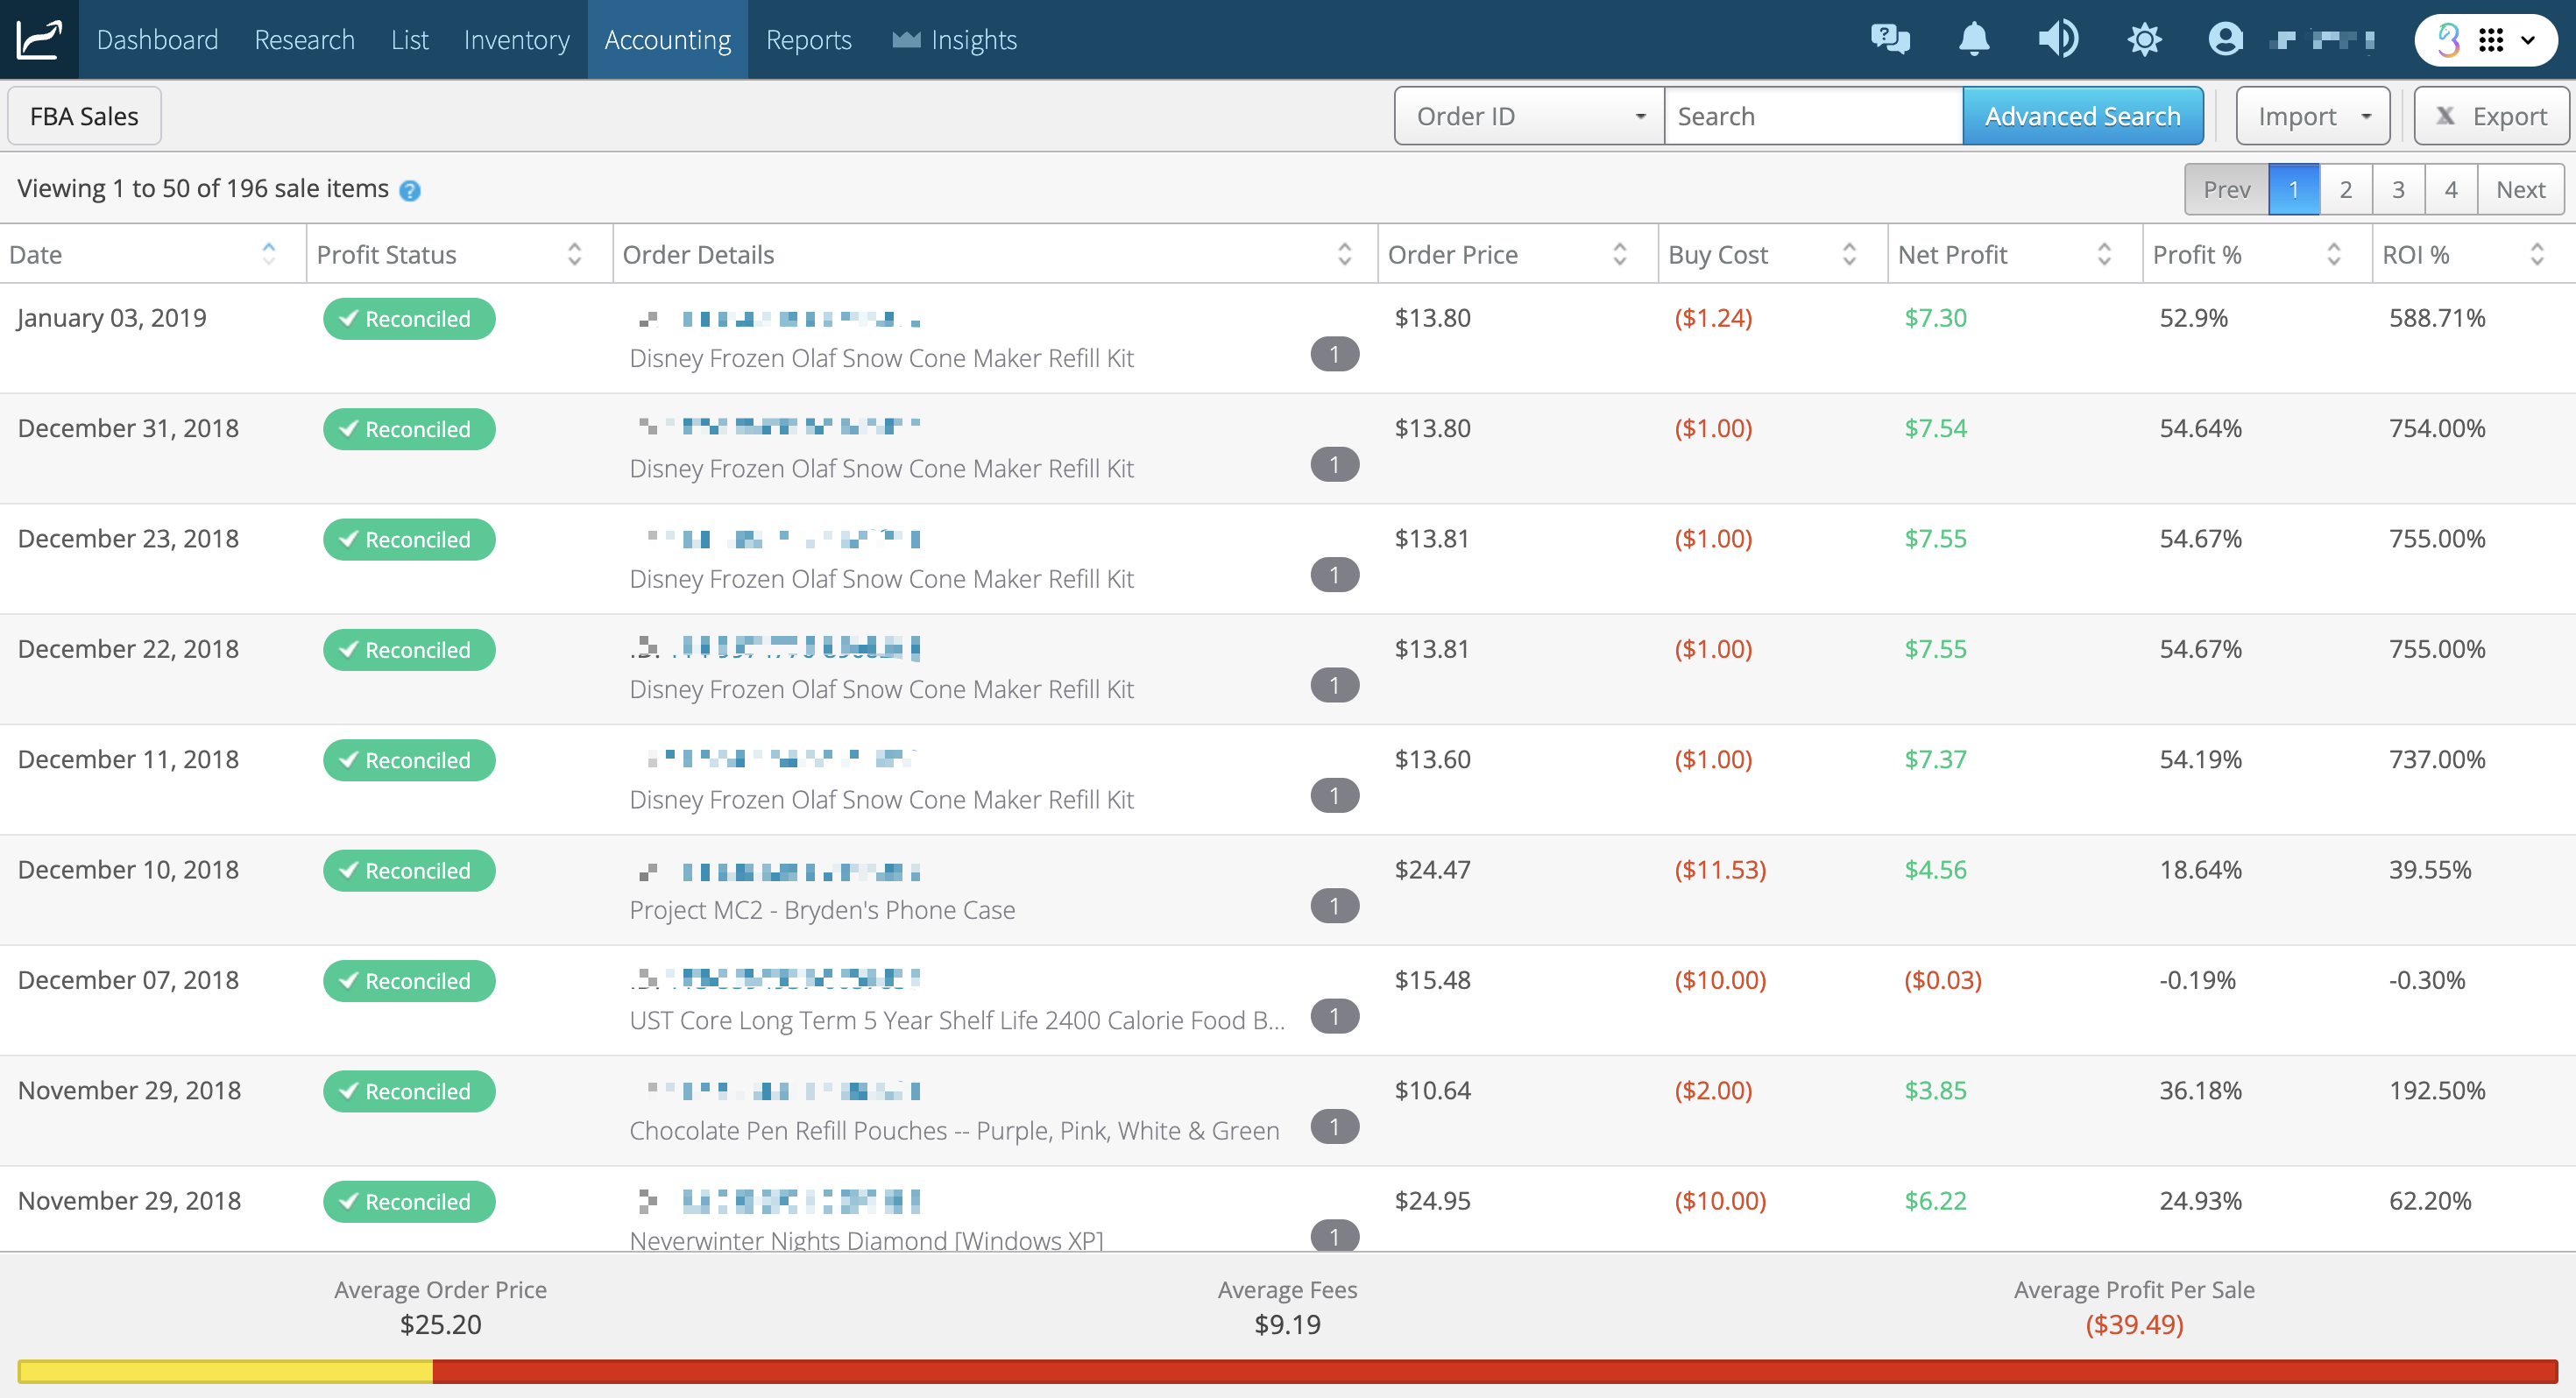Image resolution: width=2576 pixels, height=1398 pixels.
Task: Click order price $24.95
Action: point(1432,1201)
